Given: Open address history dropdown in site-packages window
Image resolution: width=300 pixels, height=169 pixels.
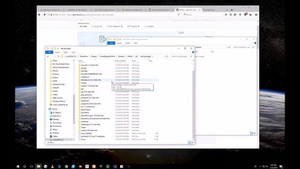Looking at the screenshot, I should [165, 56].
